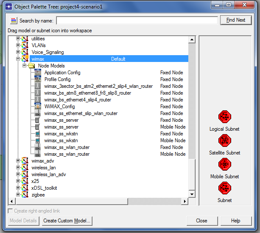Screen dimensions: 260x233
Task: Click the fixed wimax_ss_wkstn icon
Action: click(38, 134)
